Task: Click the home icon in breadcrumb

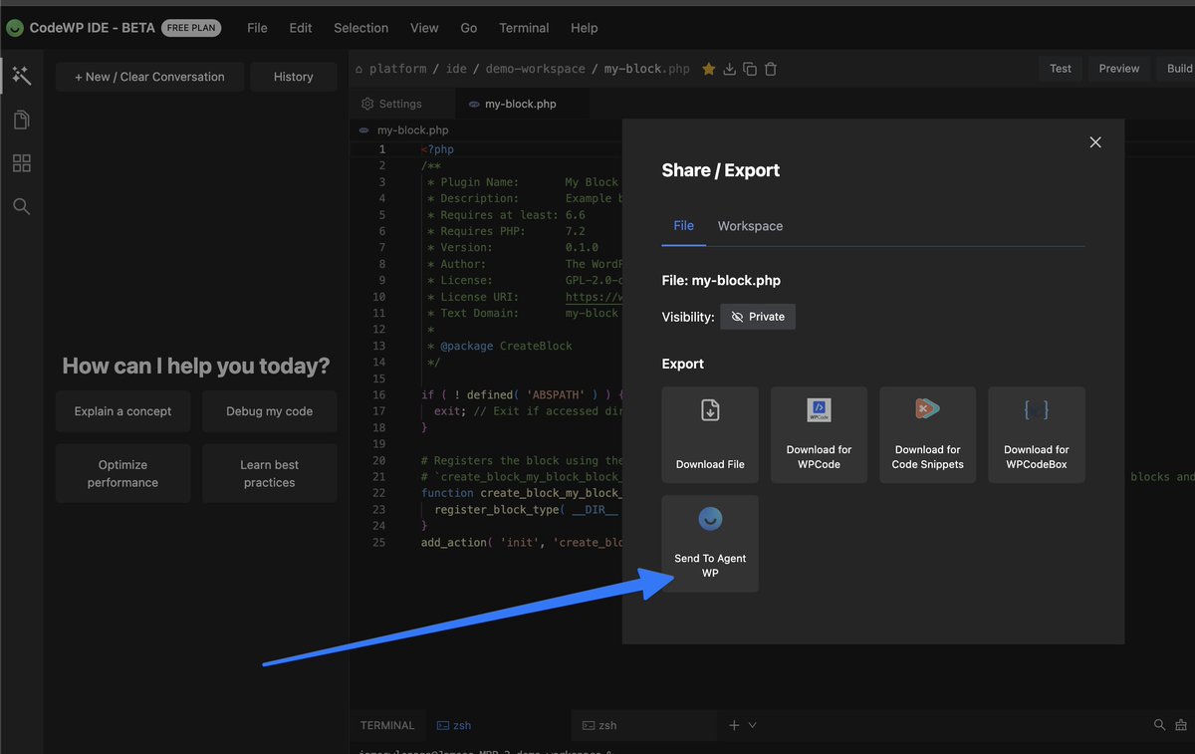Action: pos(359,70)
